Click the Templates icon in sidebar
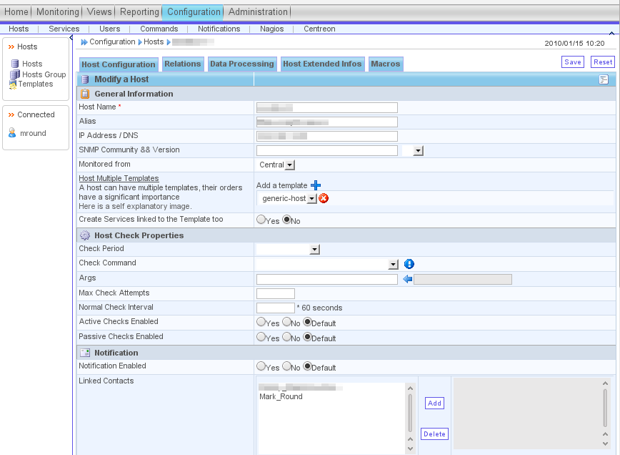The image size is (620, 455). (13, 84)
